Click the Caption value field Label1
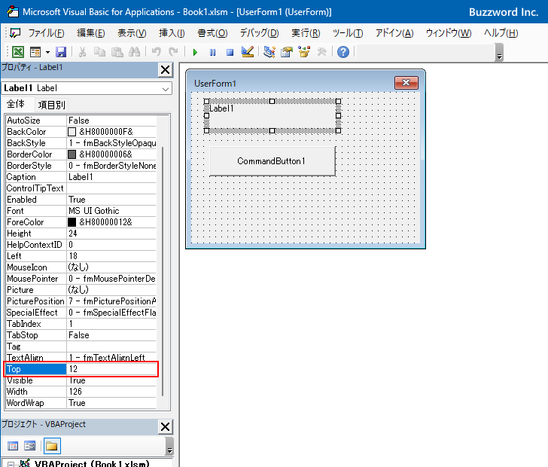The width and height of the screenshot is (548, 467). (111, 177)
